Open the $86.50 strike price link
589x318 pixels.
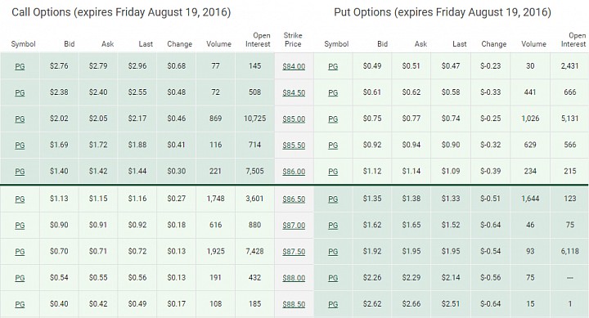point(294,199)
